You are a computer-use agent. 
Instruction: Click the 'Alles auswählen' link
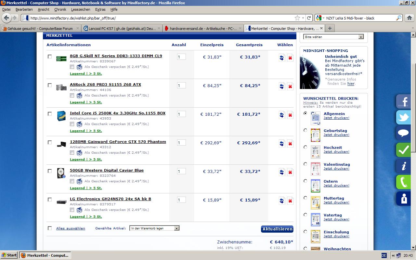pyautogui.click(x=71, y=228)
